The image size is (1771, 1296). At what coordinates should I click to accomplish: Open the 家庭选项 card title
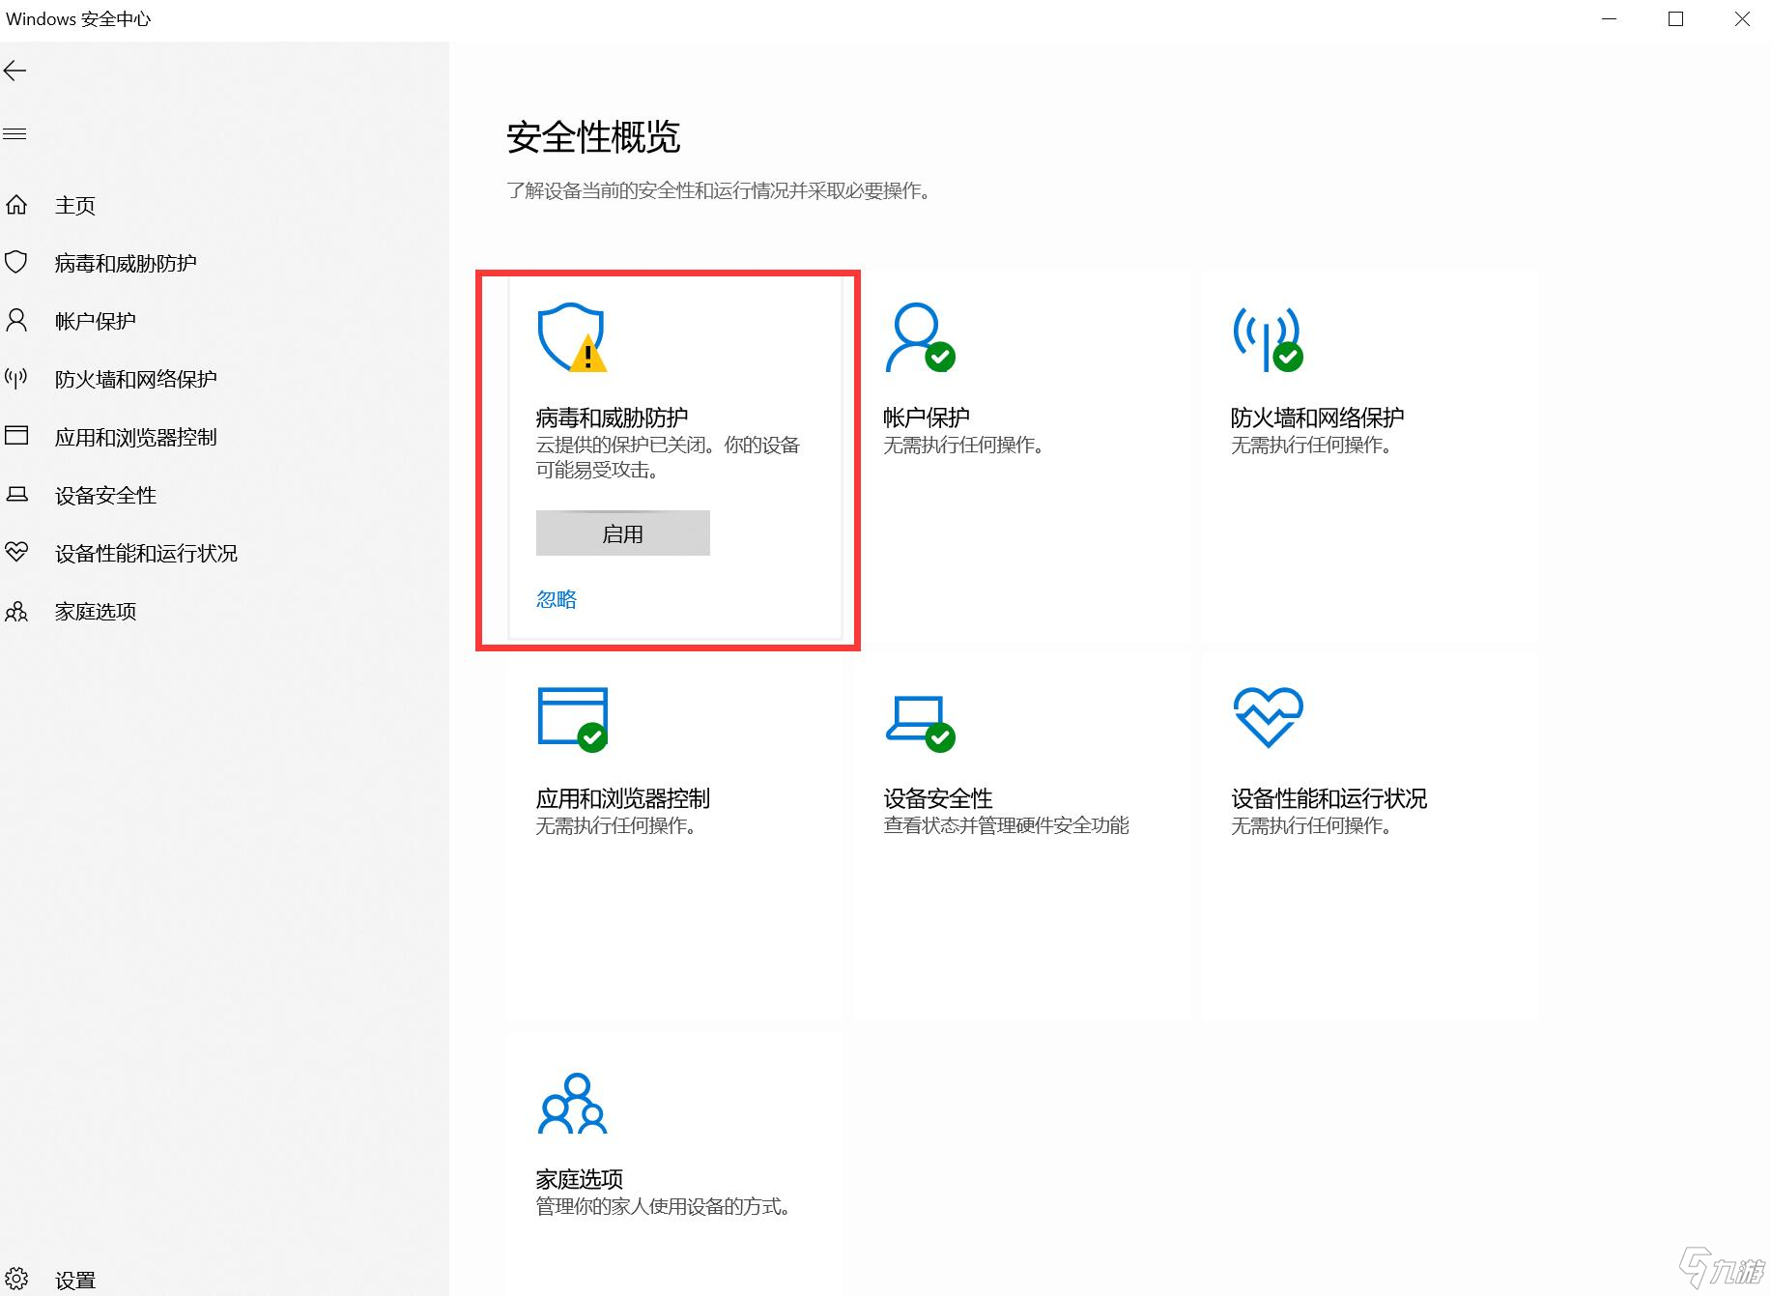tap(579, 1179)
